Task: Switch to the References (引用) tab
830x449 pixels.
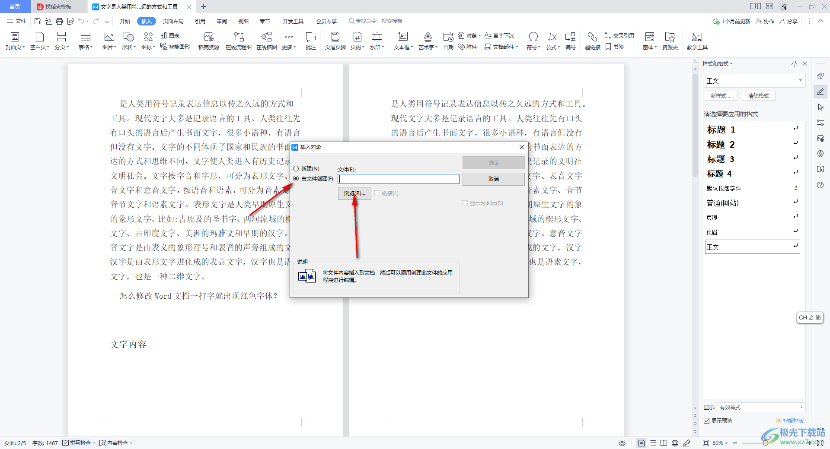Action: 200,21
